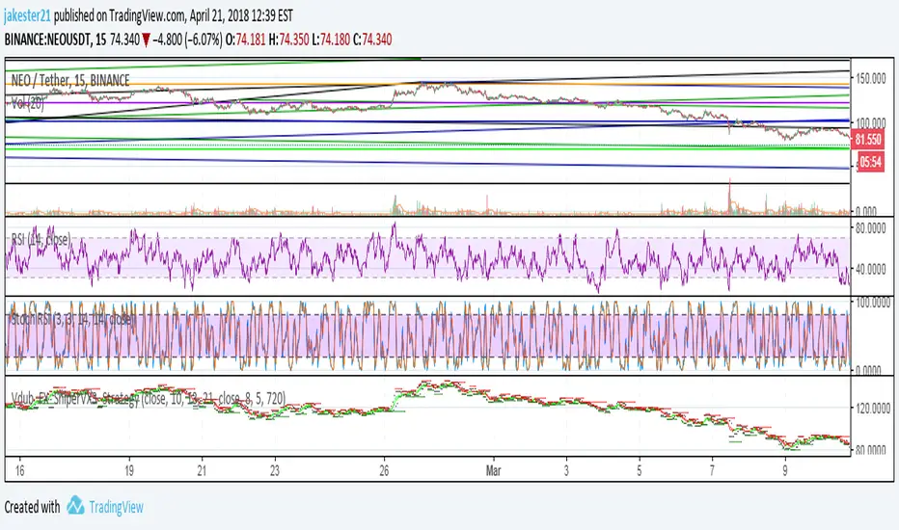Click the 150.000 price axis label
Screen dimensions: 899x530
point(873,76)
